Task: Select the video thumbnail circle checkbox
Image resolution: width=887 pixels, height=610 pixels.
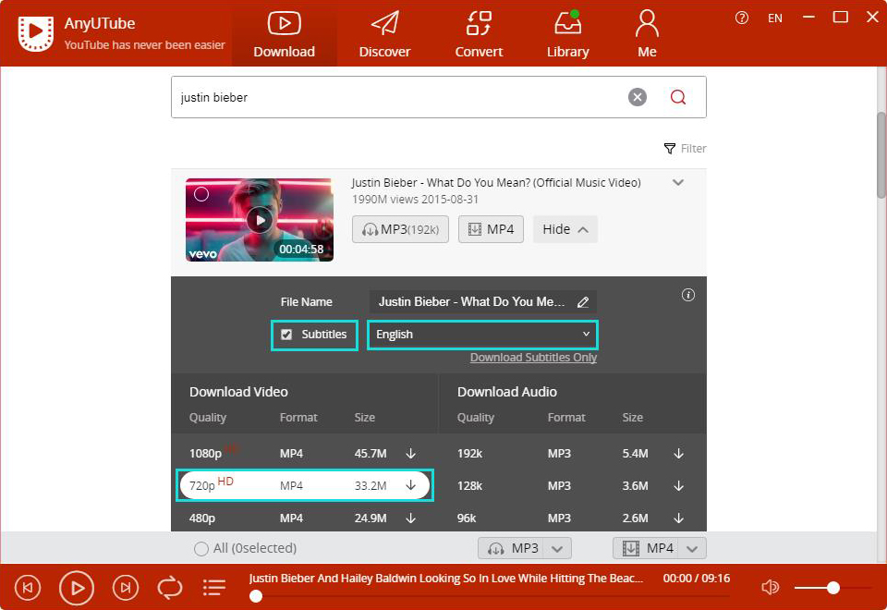Action: [x=201, y=194]
